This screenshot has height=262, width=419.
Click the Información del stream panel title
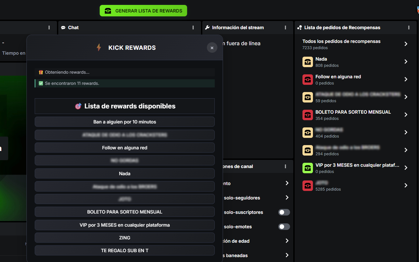(238, 28)
